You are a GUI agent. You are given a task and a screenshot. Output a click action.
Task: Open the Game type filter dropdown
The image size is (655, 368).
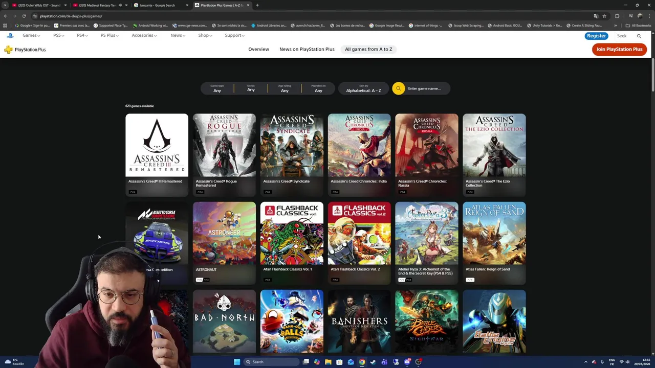tap(217, 88)
